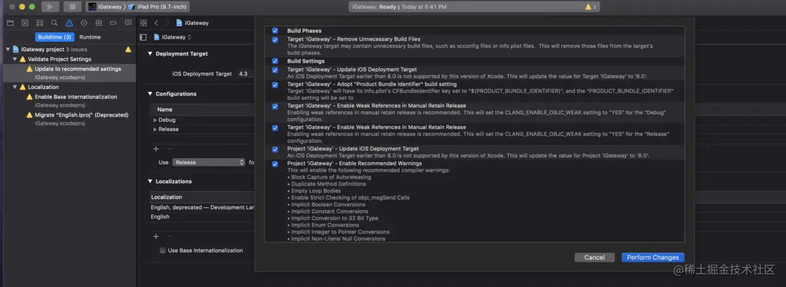Open the Debug navigator icon
The width and height of the screenshot is (786, 287).
tap(98, 23)
